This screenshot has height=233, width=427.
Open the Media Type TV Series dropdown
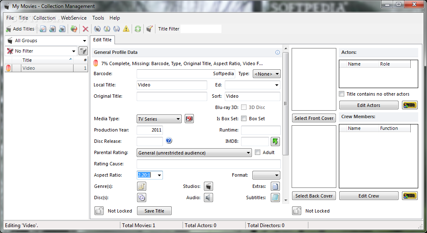(159, 119)
